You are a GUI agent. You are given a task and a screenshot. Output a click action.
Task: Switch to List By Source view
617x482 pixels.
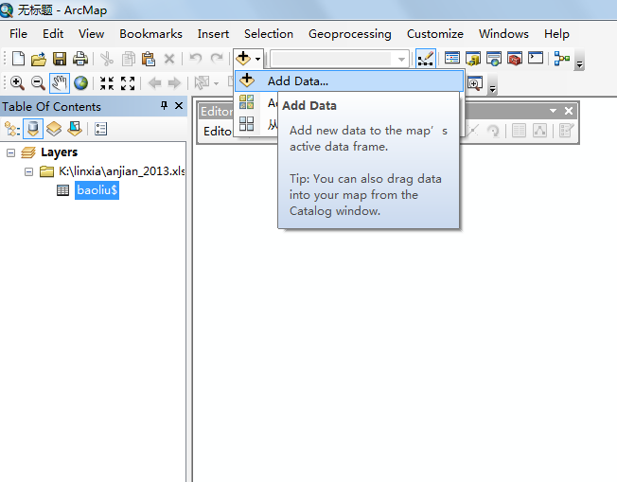pyautogui.click(x=33, y=129)
